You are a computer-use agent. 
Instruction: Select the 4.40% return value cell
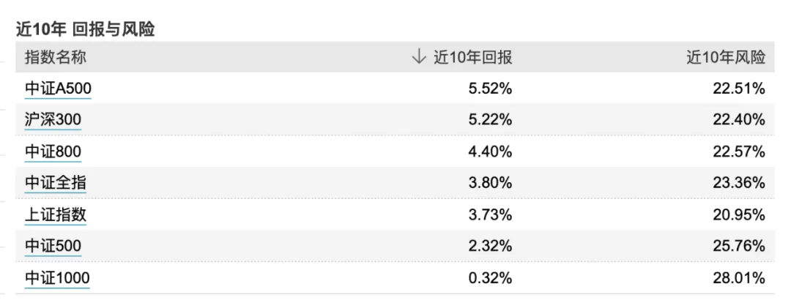[490, 151]
